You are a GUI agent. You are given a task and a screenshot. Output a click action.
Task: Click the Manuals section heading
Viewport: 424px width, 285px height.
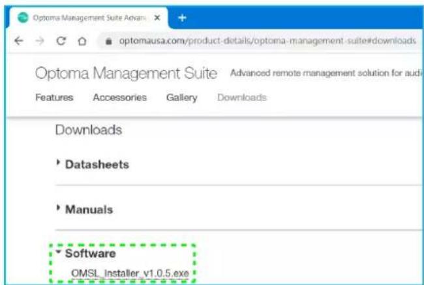tap(89, 209)
